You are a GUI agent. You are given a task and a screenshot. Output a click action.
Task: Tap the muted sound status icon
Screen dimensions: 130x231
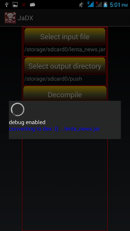pos(81,5)
